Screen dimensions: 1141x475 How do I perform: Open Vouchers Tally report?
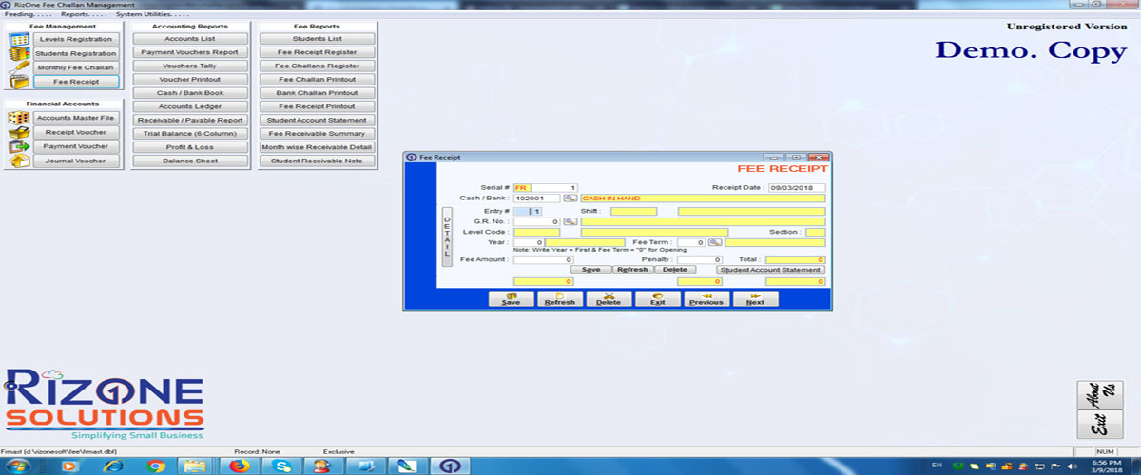189,66
